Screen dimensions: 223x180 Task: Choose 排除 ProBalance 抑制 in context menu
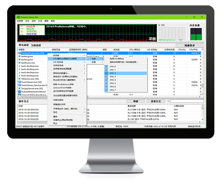(x=64, y=84)
